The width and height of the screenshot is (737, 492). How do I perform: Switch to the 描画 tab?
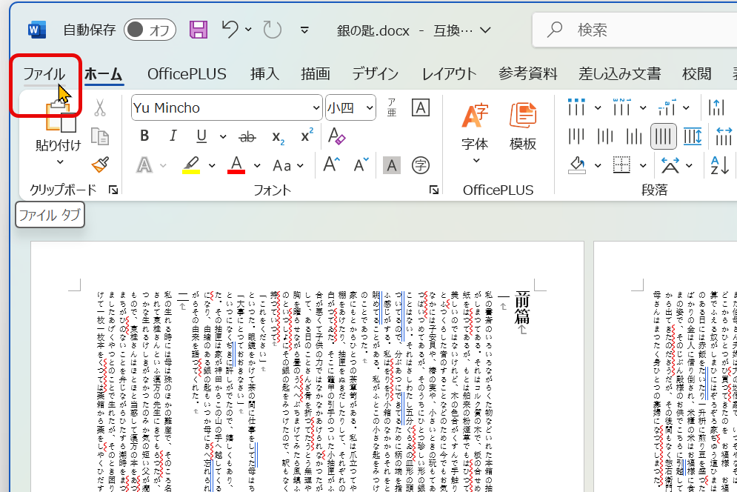316,74
